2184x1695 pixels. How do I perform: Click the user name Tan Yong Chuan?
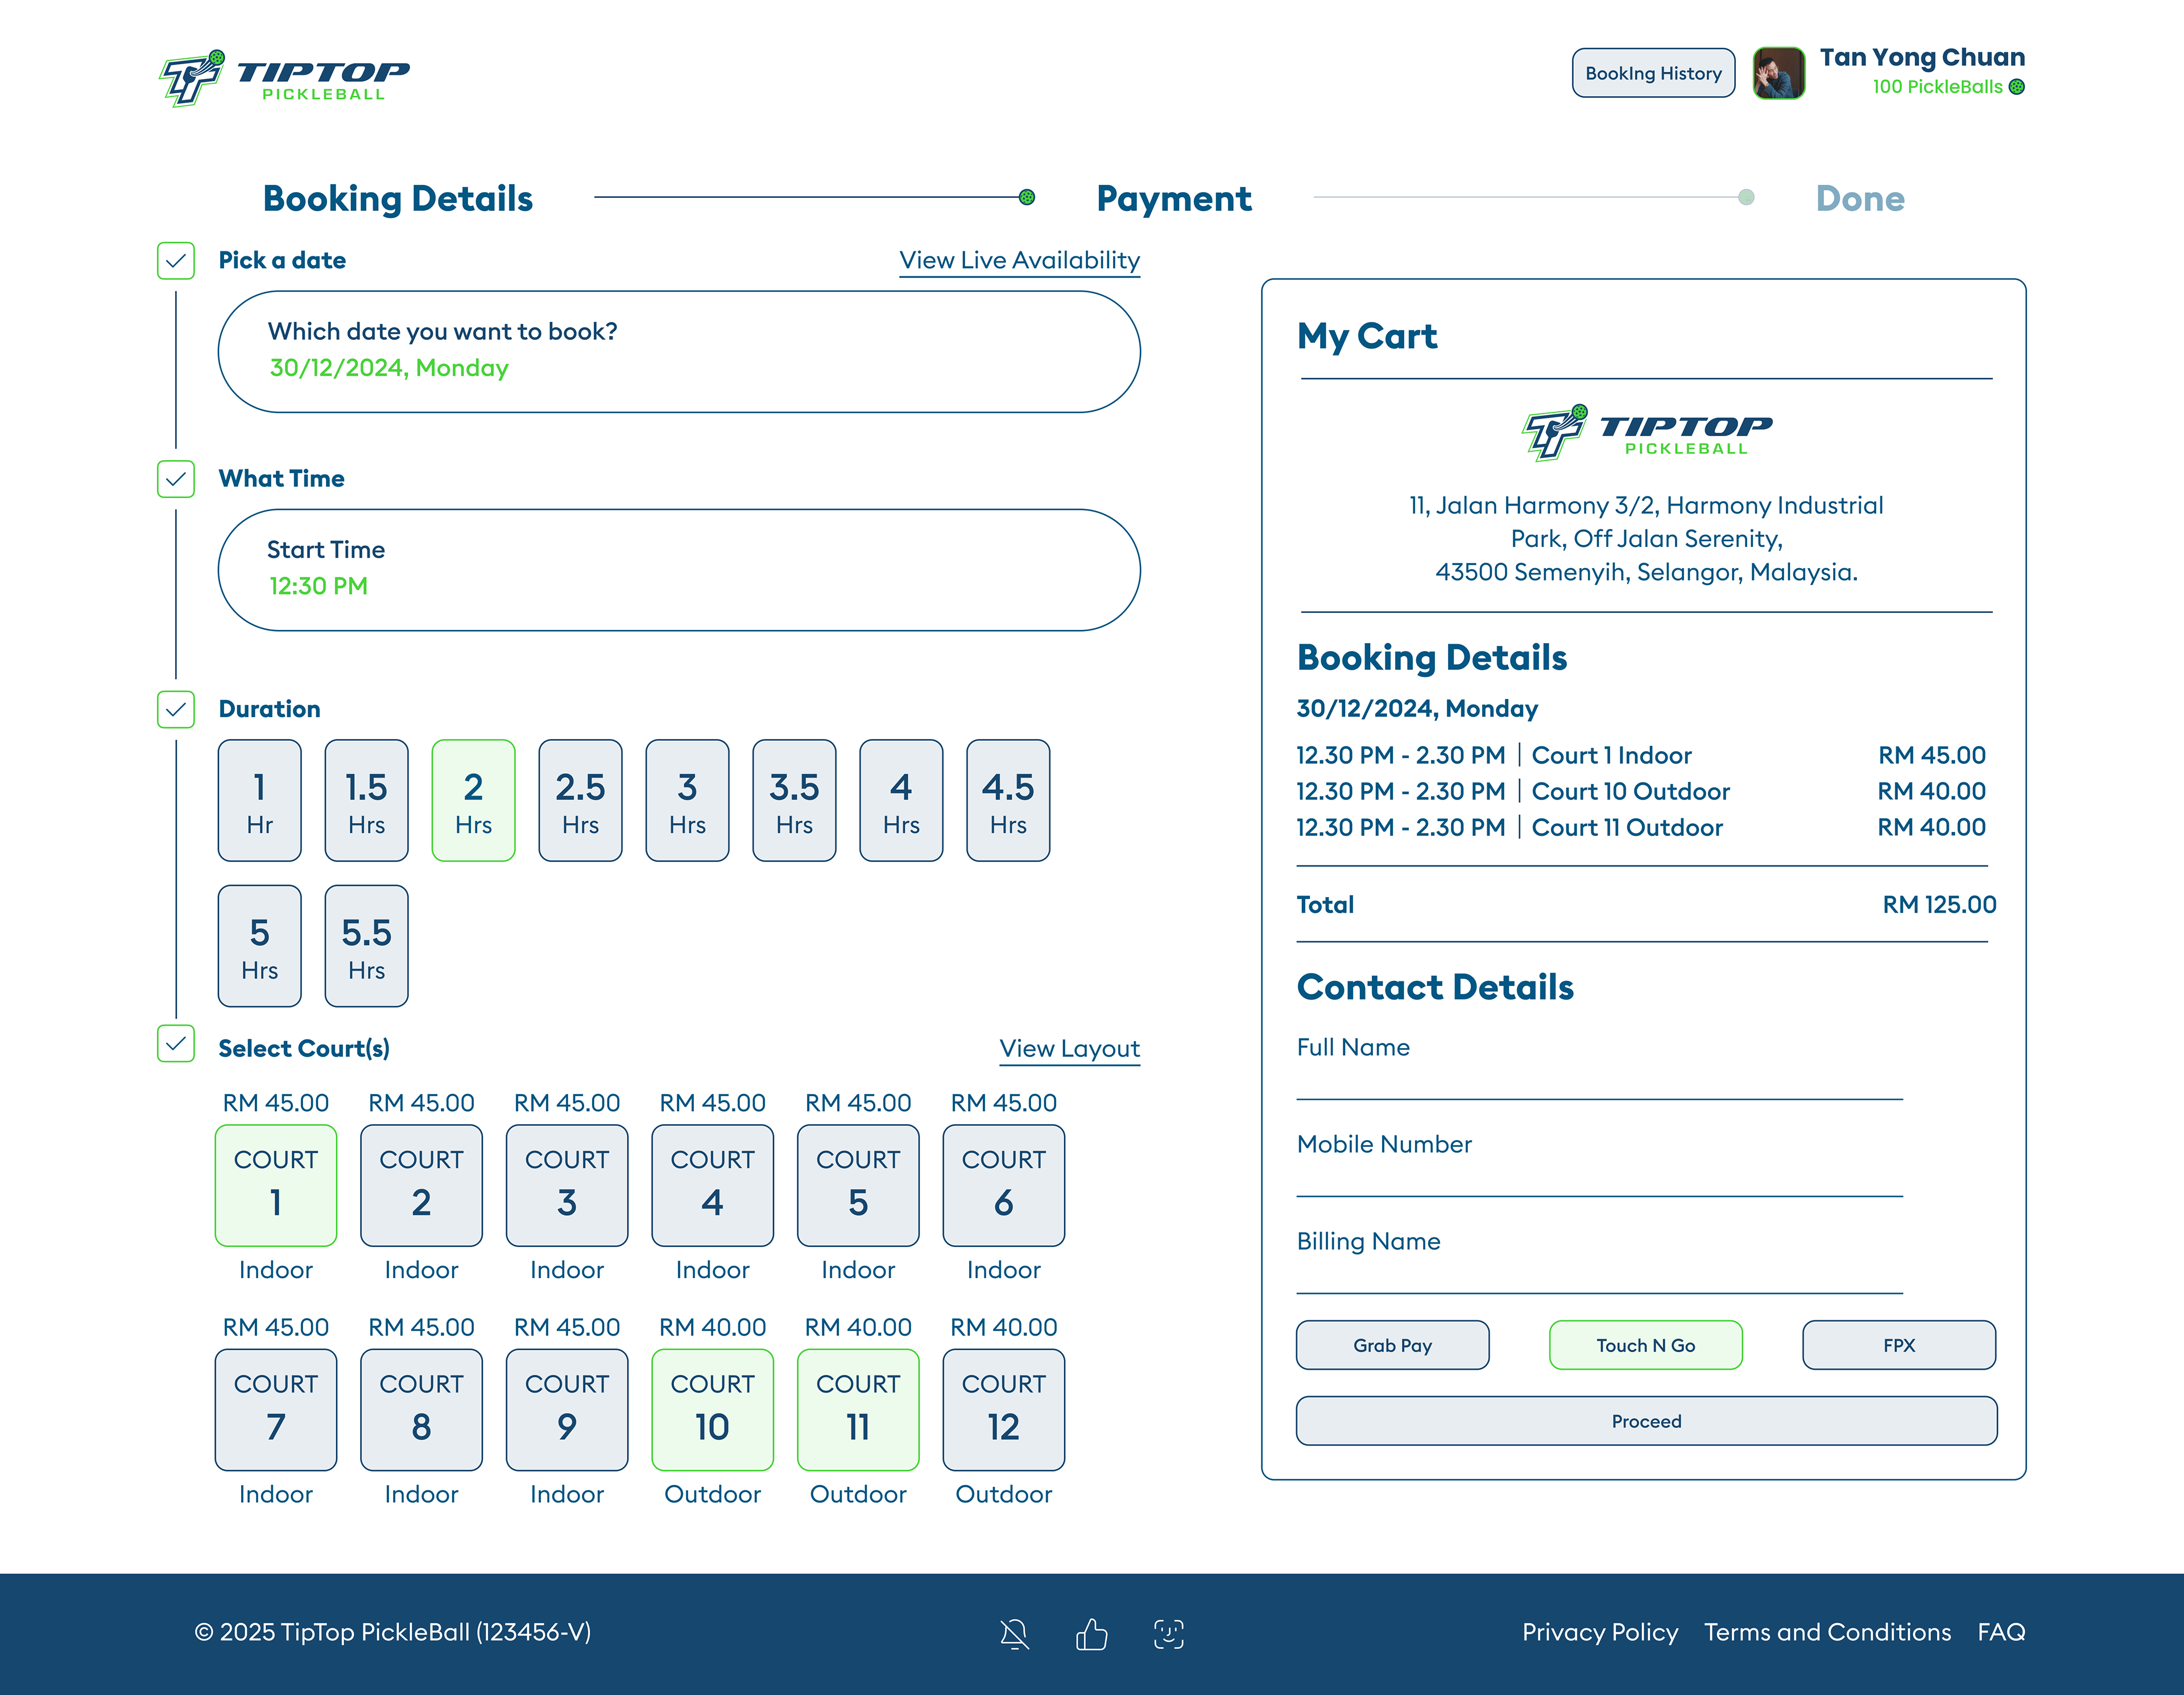coord(1922,58)
